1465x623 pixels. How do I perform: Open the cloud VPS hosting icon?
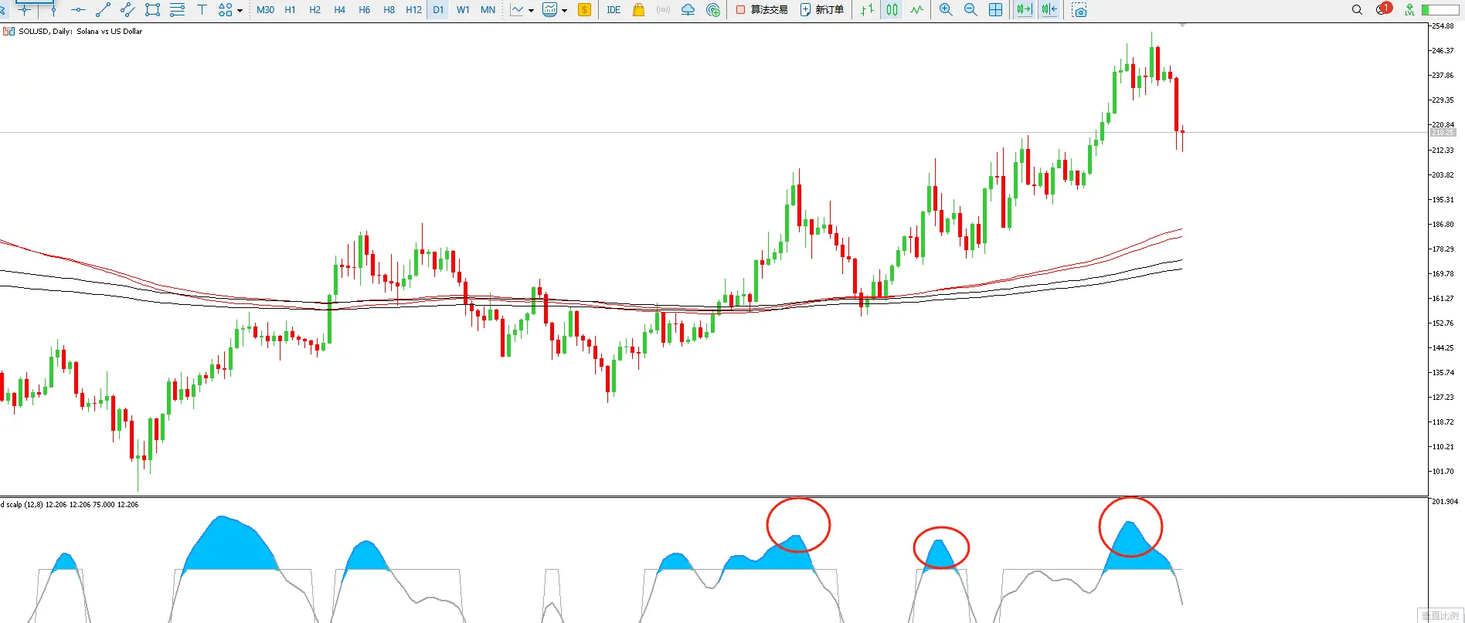coord(688,10)
